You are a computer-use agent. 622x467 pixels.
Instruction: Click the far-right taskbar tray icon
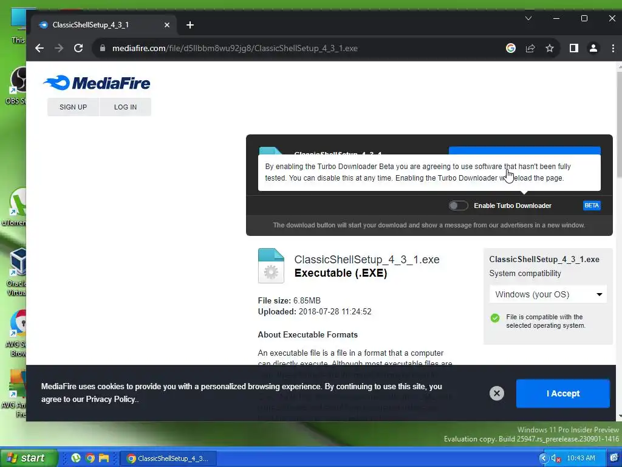pos(613,458)
